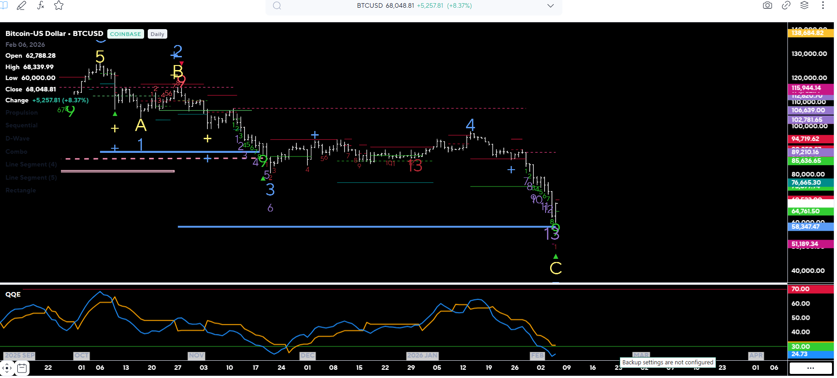The image size is (837, 378).
Task: Open the go-to-date calendar icon
Action: (x=22, y=368)
